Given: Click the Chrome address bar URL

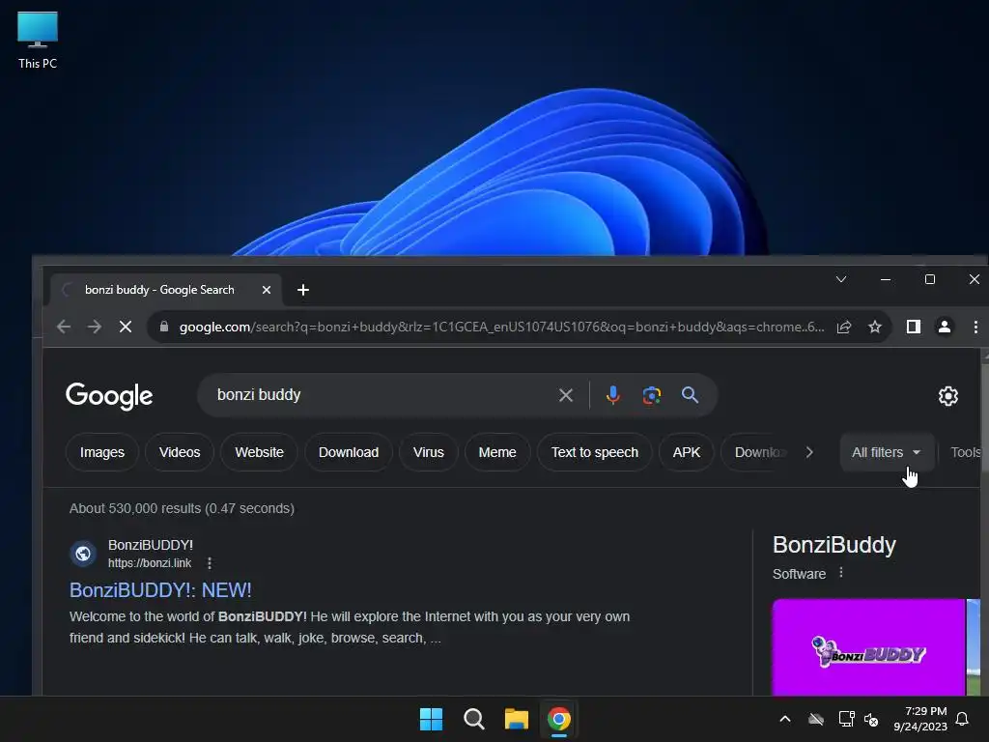Looking at the screenshot, I should tap(501, 327).
